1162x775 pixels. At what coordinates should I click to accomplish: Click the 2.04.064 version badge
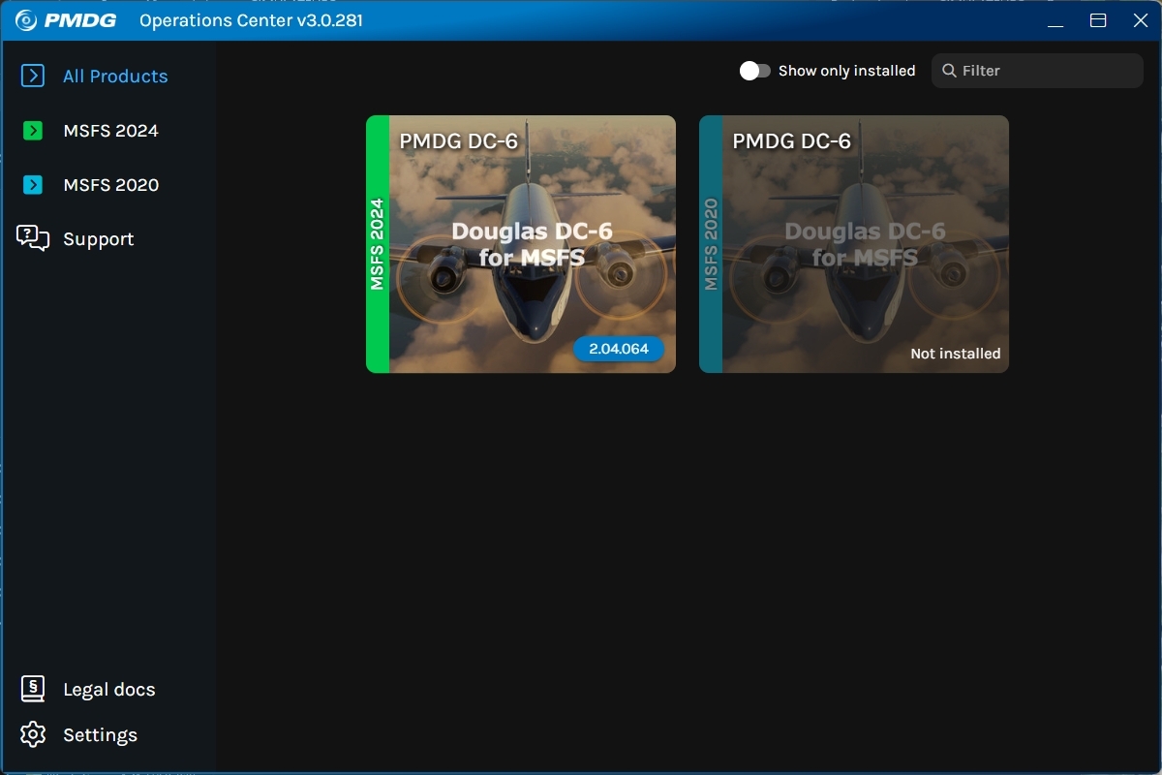(x=619, y=349)
